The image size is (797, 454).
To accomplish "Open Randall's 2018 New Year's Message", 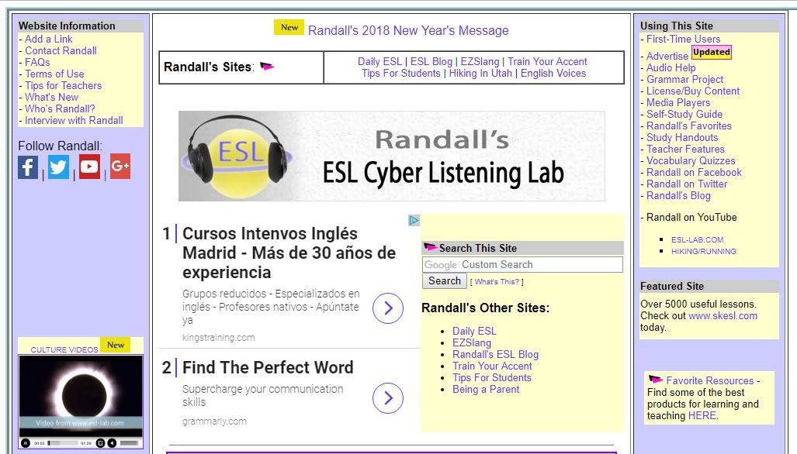I will pyautogui.click(x=408, y=30).
